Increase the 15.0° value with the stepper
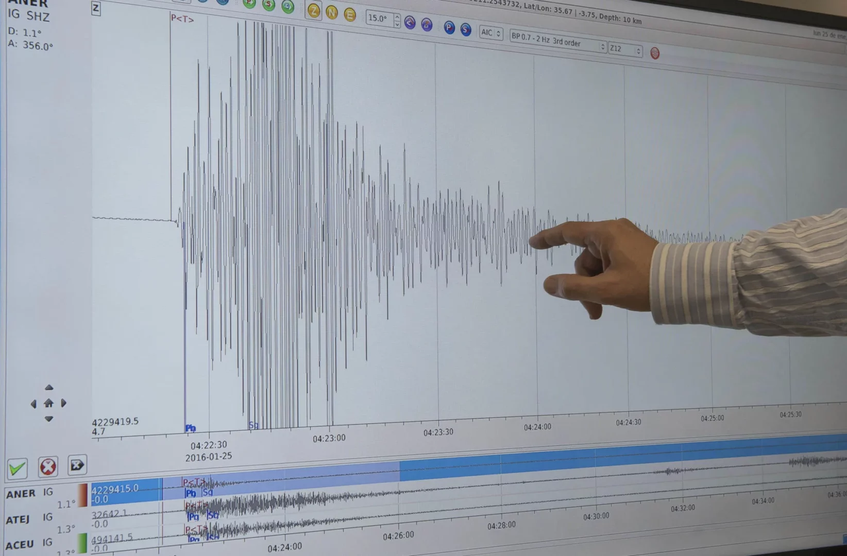This screenshot has height=556, width=847. point(397,16)
